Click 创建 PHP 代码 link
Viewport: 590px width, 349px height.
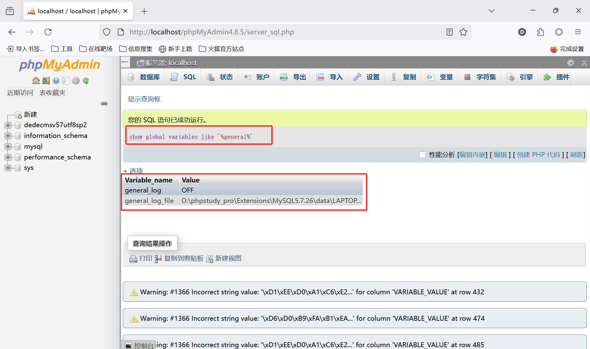click(538, 155)
